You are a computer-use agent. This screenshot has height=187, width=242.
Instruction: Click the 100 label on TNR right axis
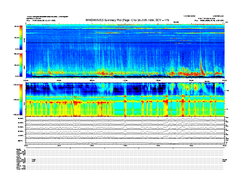point(227,90)
